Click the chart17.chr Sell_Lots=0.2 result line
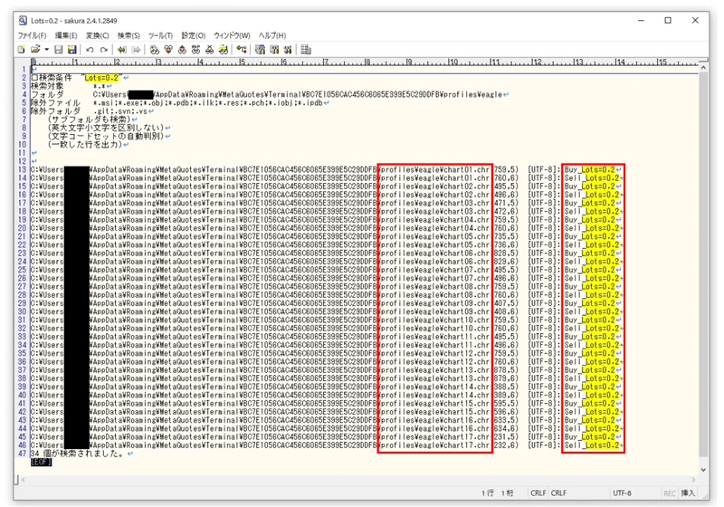 [x=327, y=445]
